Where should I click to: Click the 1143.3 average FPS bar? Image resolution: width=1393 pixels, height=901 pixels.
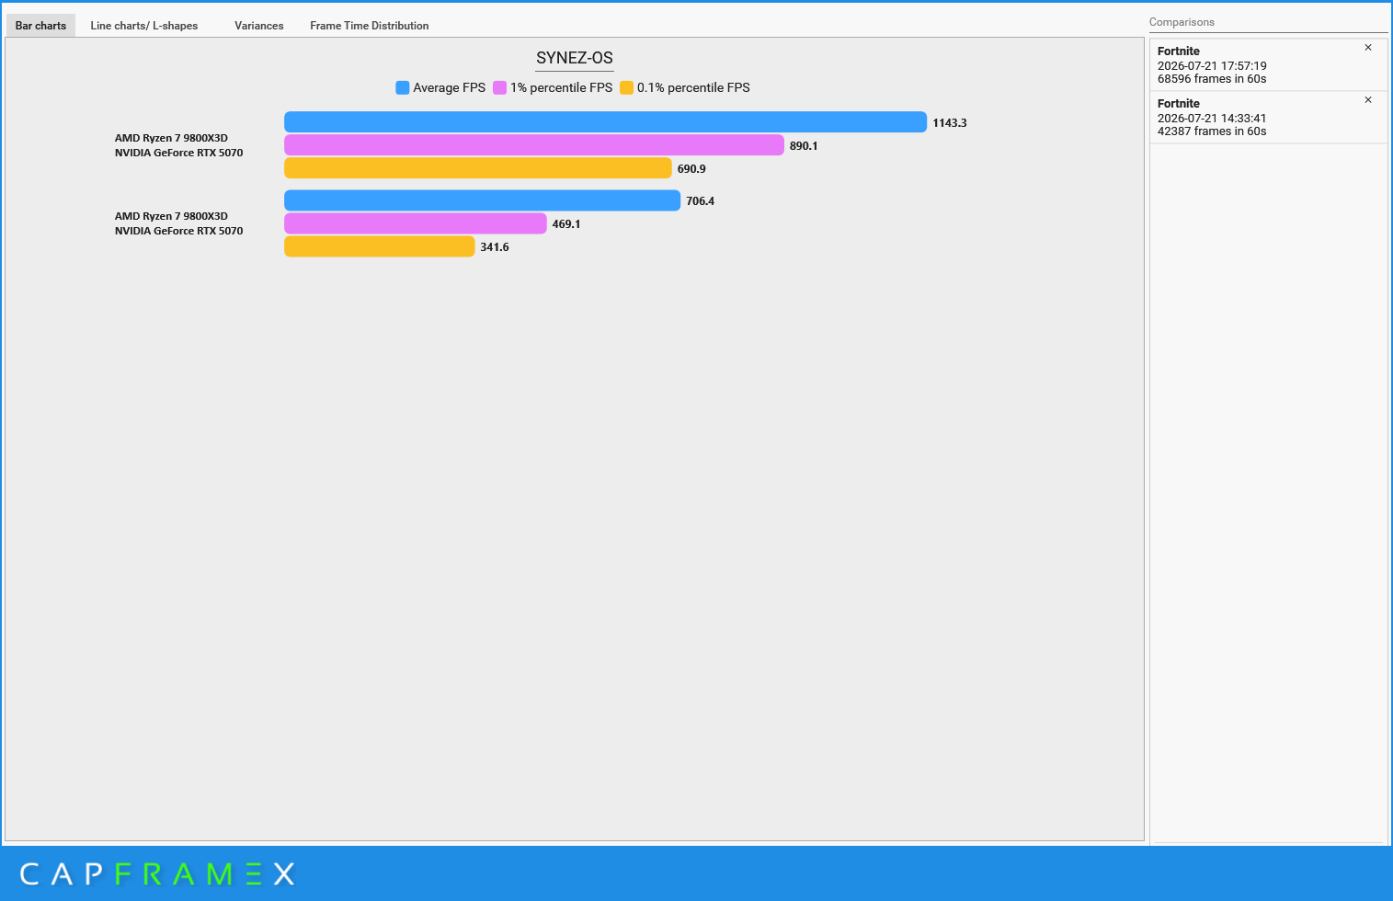pos(605,122)
